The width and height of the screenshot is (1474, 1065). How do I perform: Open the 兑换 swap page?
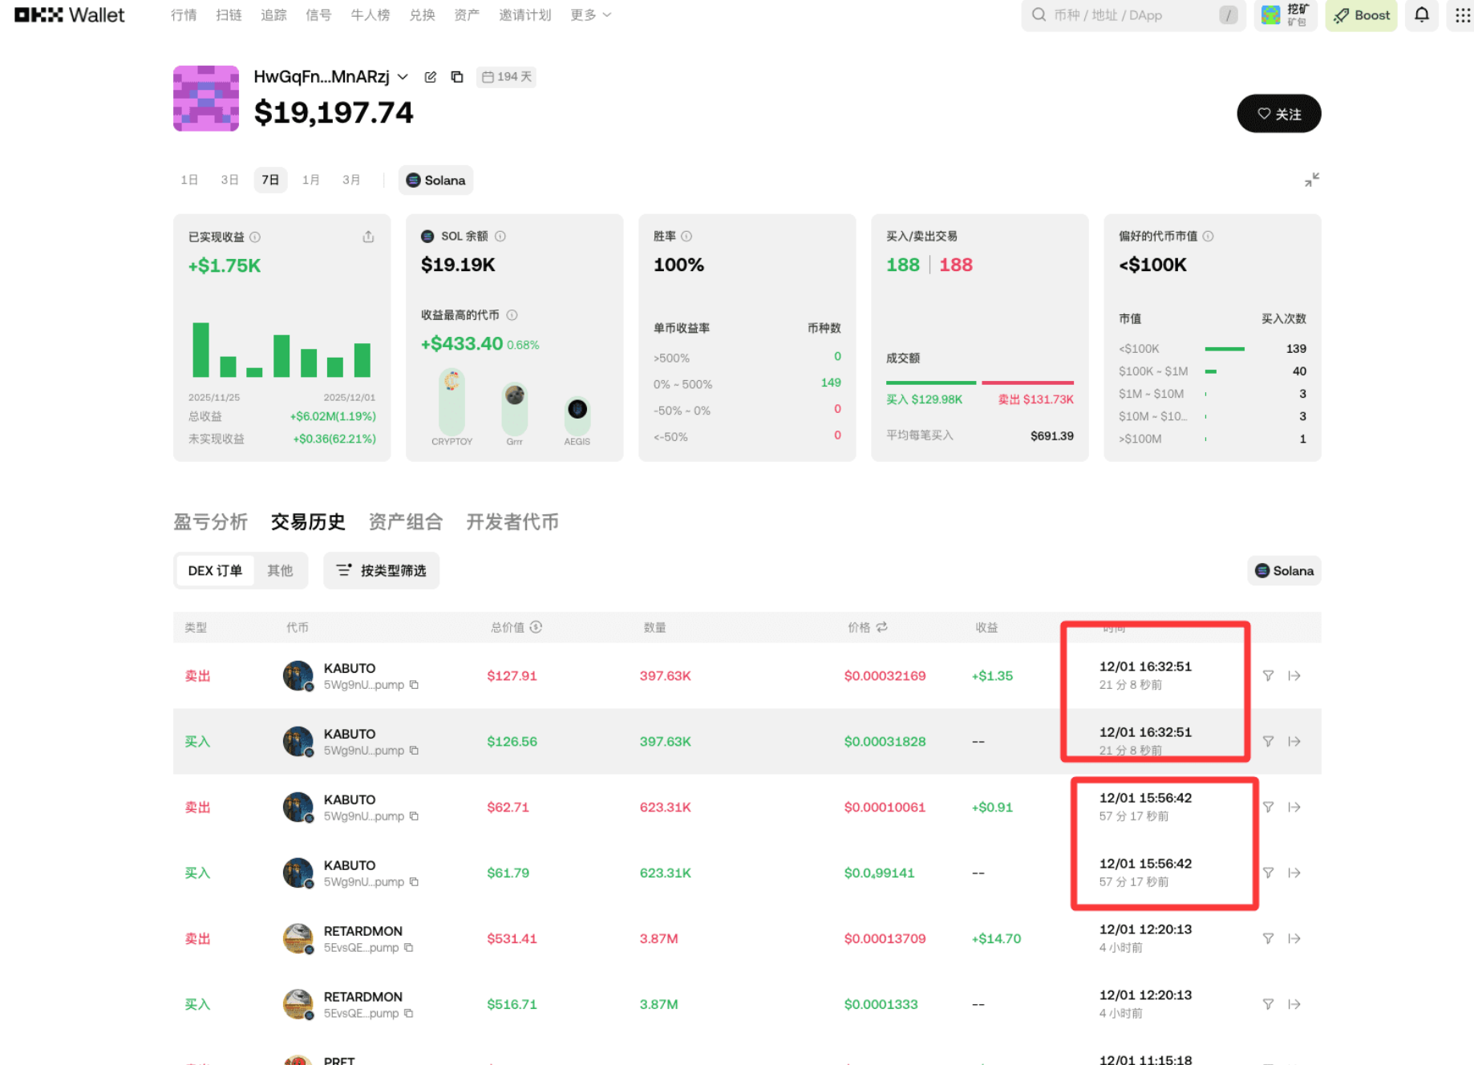click(422, 15)
